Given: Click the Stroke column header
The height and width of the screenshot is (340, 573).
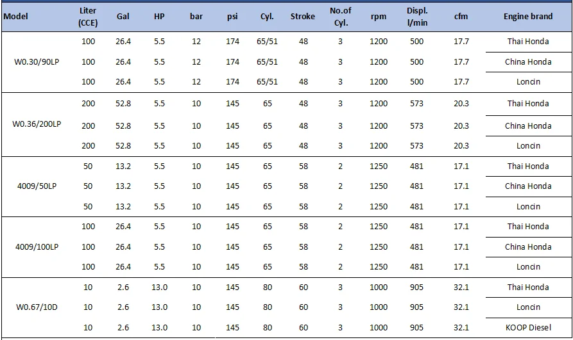Looking at the screenshot, I should tap(303, 17).
